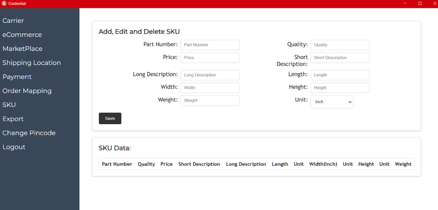Viewport: 438px width, 210px height.
Task: Click Logout in the sidebar
Action: pyautogui.click(x=14, y=147)
